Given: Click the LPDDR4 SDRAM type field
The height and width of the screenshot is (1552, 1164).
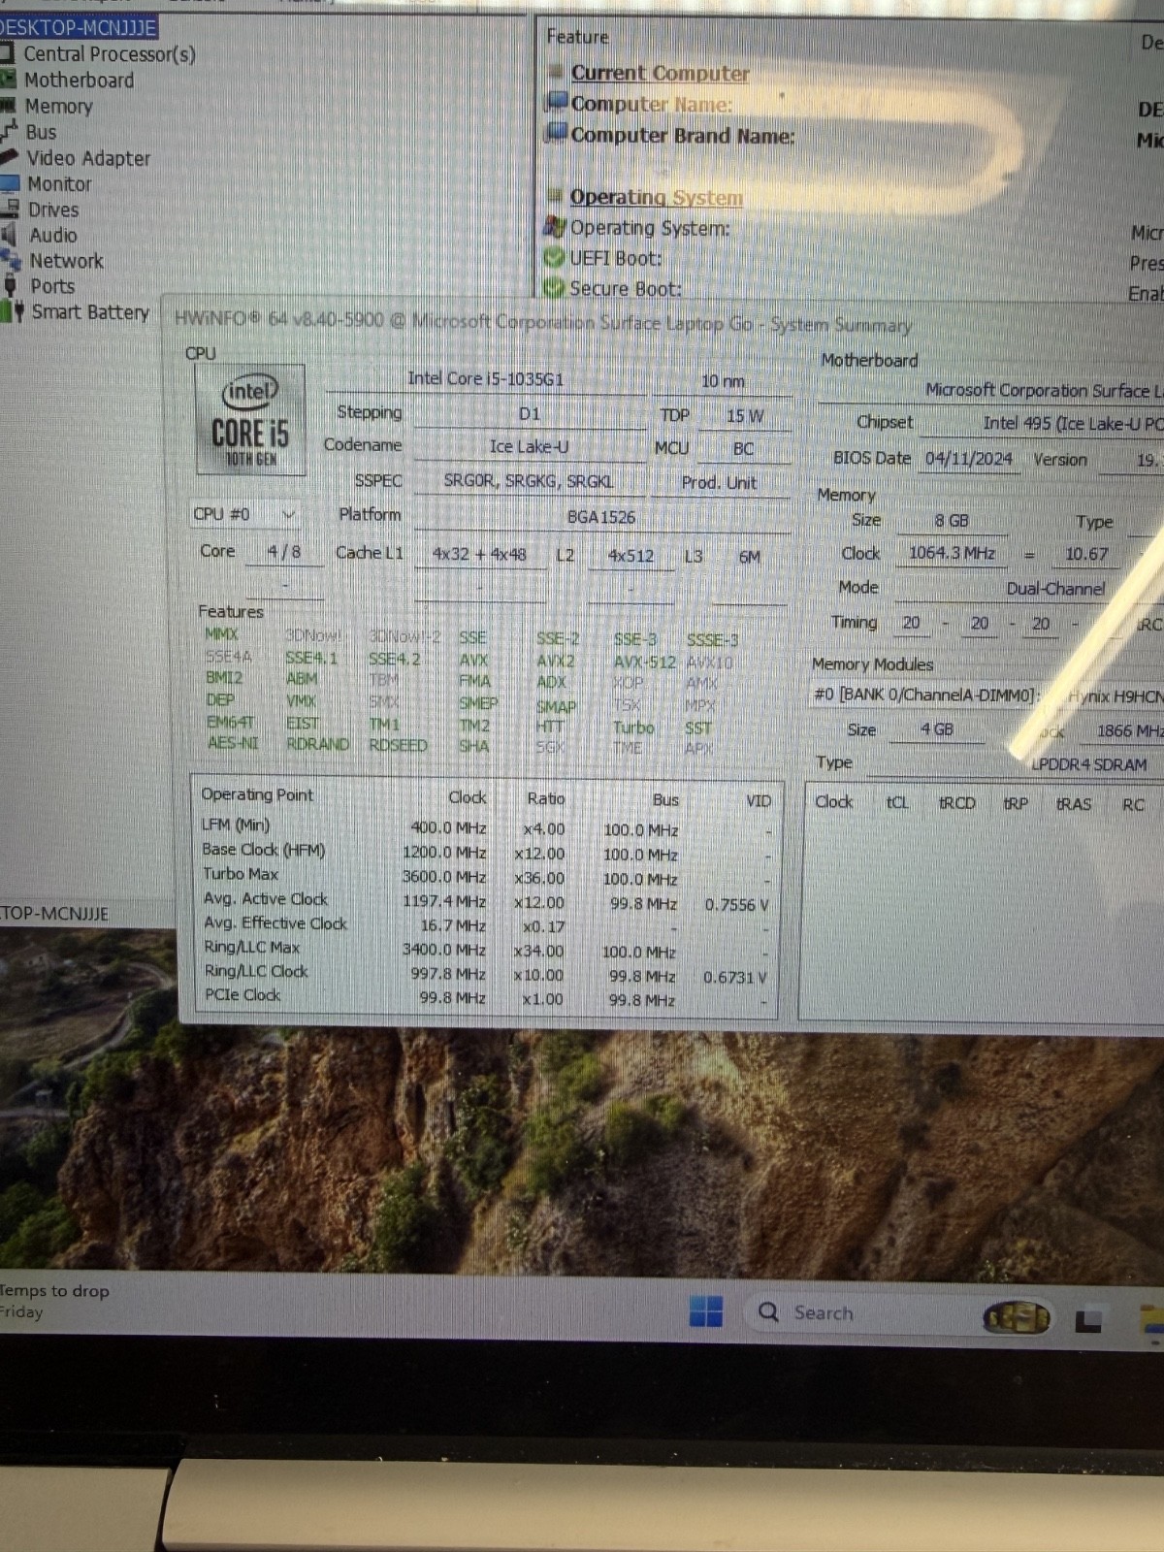Looking at the screenshot, I should tap(1017, 764).
